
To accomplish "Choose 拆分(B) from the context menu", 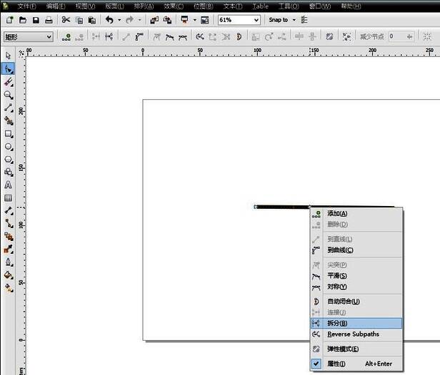I will pos(337,324).
